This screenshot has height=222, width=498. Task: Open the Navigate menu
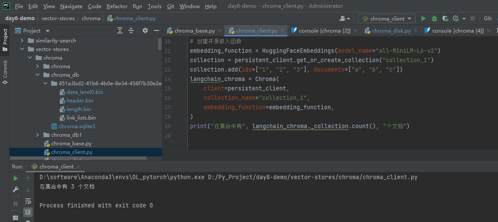(71, 6)
